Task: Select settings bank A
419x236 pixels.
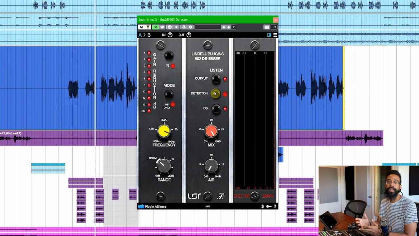Action: coord(140,35)
